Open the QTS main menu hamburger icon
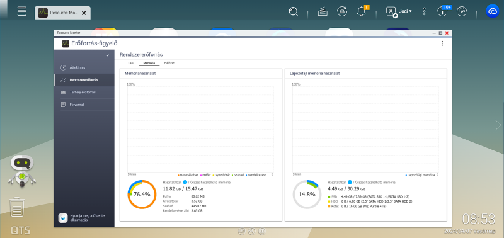Image resolution: width=504 pixels, height=238 pixels. click(x=22, y=11)
